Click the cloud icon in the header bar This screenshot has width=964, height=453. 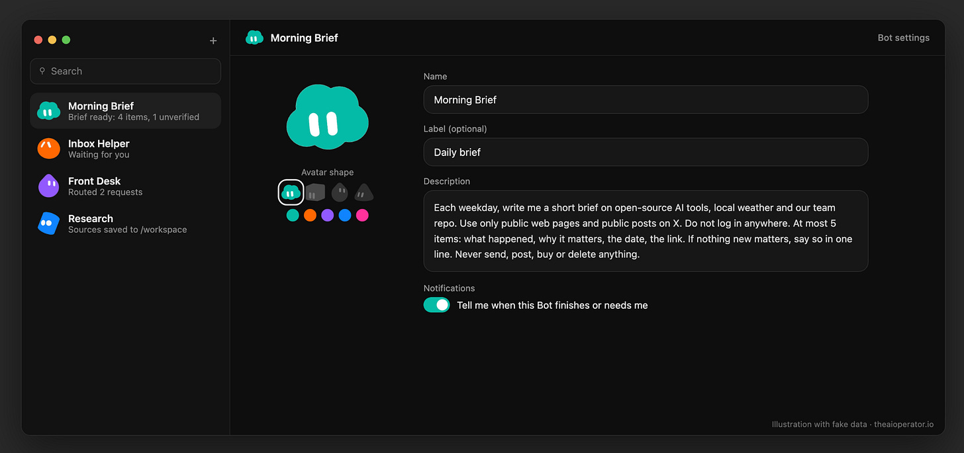(x=254, y=38)
